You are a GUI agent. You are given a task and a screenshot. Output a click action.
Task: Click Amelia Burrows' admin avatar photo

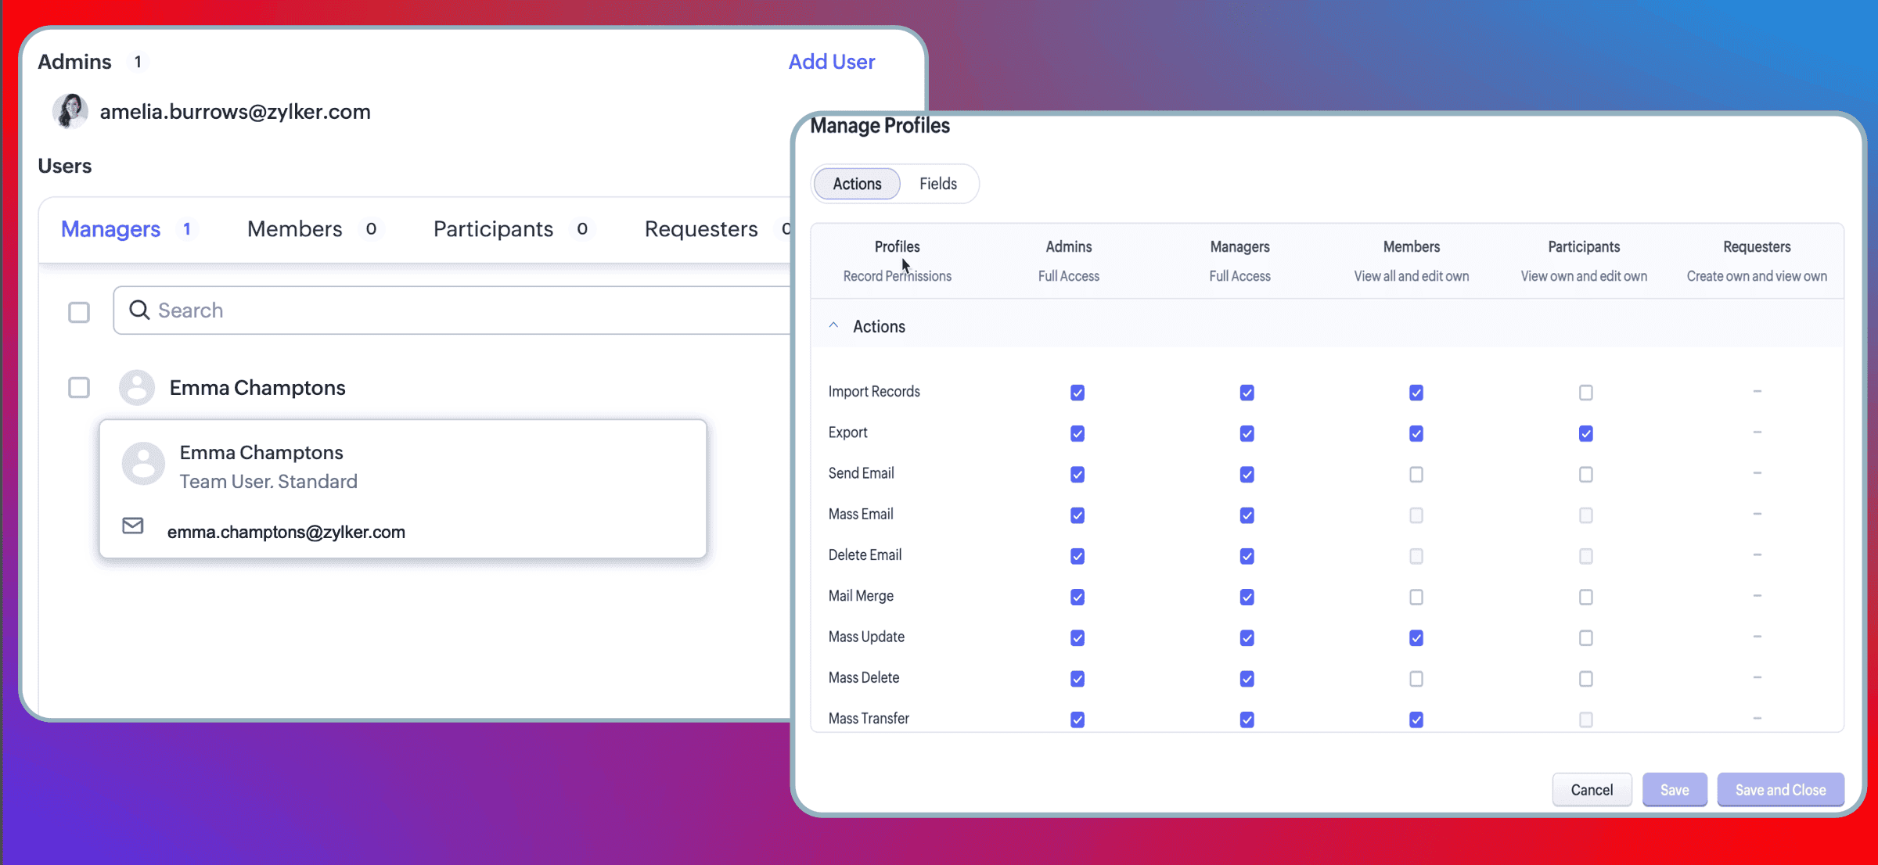pyautogui.click(x=70, y=111)
